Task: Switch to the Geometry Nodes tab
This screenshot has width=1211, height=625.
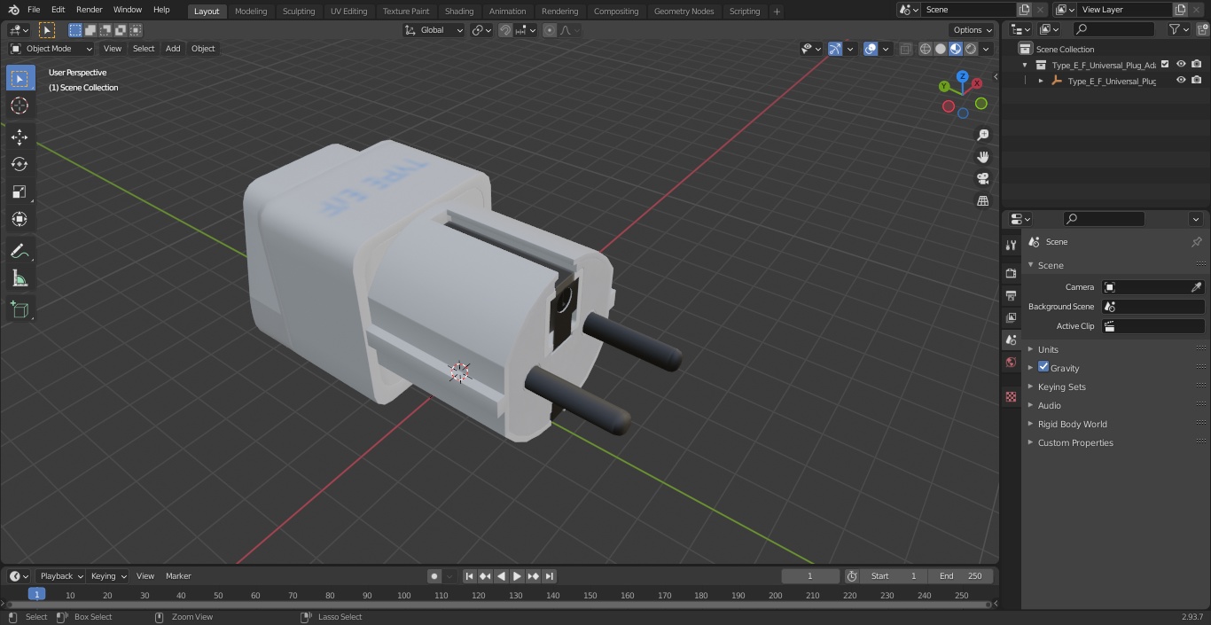Action: click(684, 11)
